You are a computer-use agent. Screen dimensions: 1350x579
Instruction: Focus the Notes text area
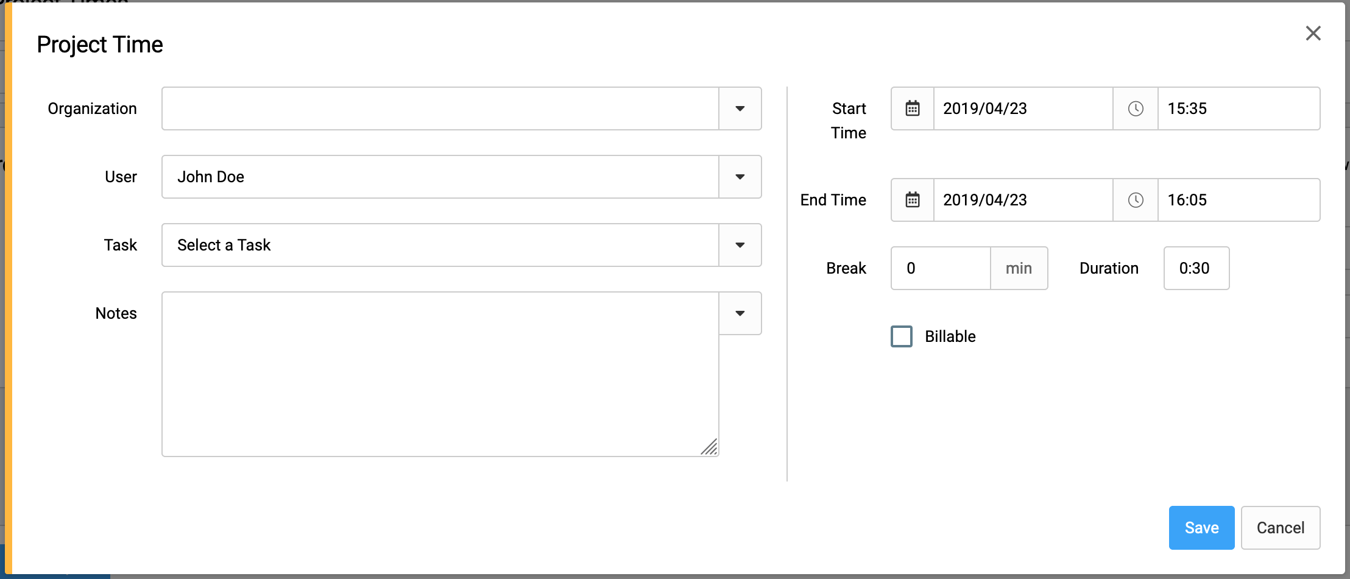coord(440,374)
